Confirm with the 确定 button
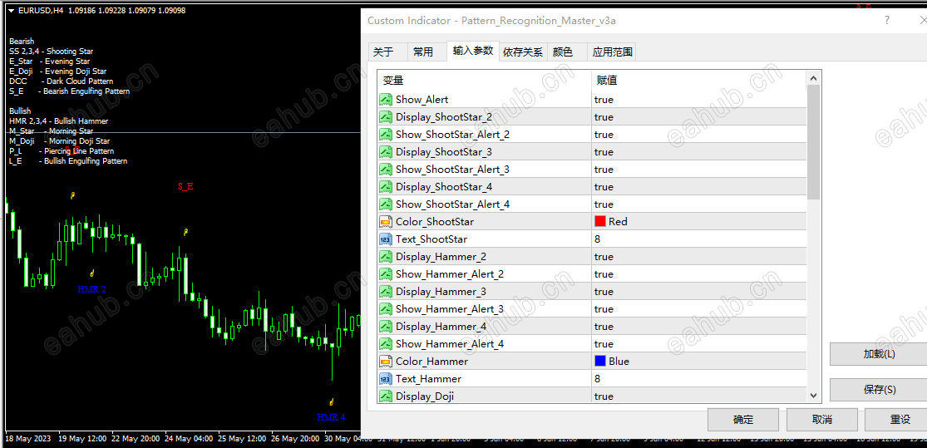 743,420
